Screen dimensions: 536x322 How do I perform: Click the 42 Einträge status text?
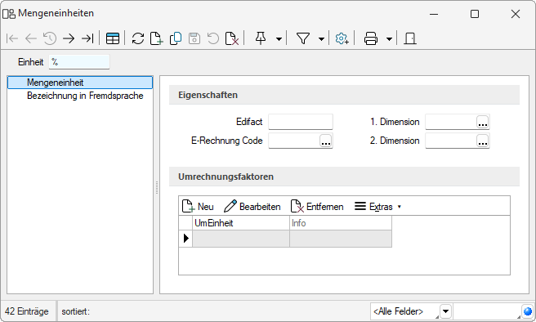27,311
